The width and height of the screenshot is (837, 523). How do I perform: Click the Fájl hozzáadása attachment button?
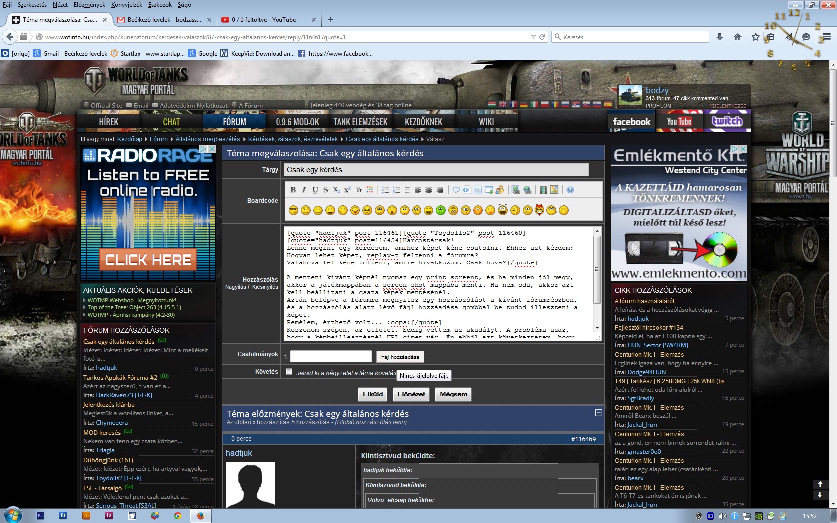coord(400,357)
